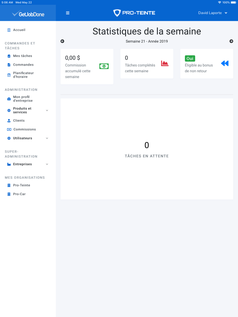Click Tâches complétés cette semaine text
238x317 pixels.
(x=140, y=68)
